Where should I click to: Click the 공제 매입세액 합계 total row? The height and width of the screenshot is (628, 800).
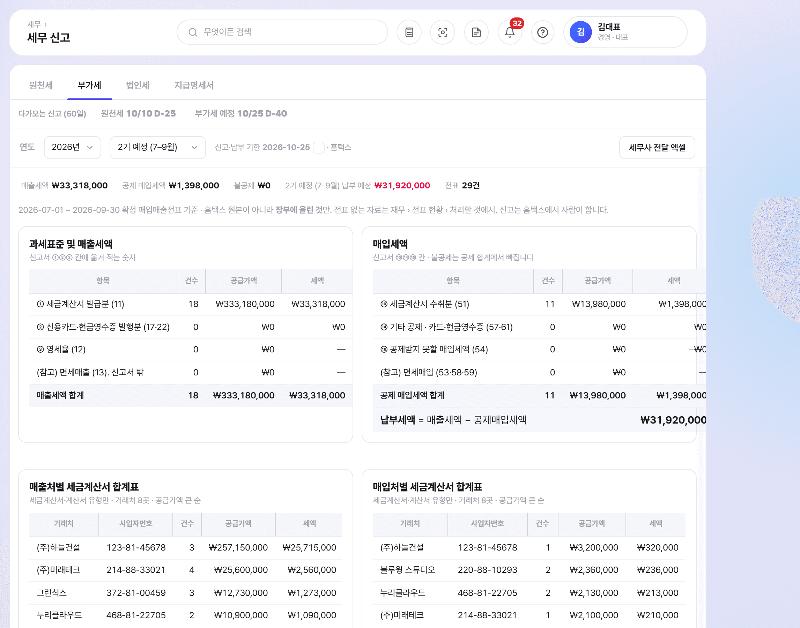(x=539, y=395)
